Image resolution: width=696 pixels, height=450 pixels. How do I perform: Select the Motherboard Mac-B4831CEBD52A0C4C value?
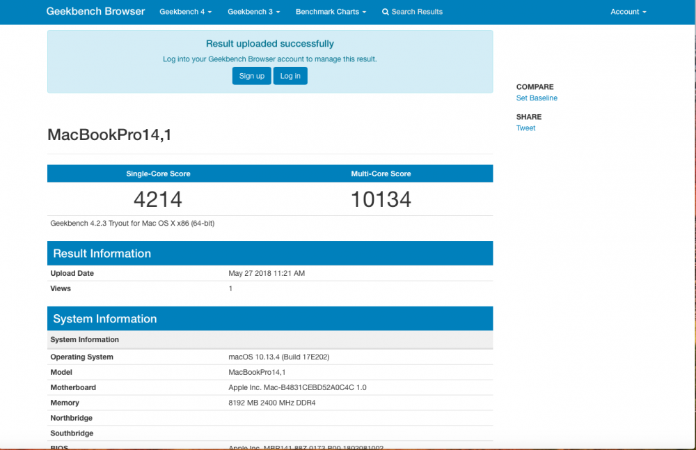tap(297, 387)
